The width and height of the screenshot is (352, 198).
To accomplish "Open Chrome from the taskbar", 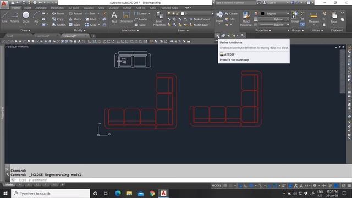I will click(152, 193).
